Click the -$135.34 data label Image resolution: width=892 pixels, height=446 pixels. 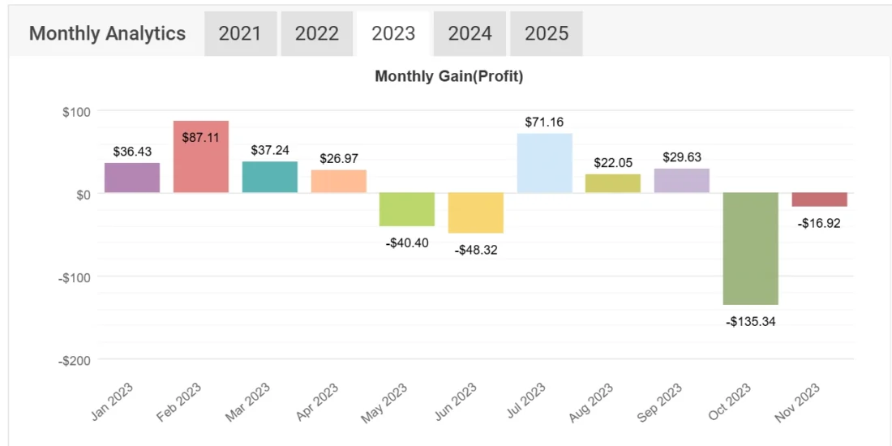coord(750,321)
